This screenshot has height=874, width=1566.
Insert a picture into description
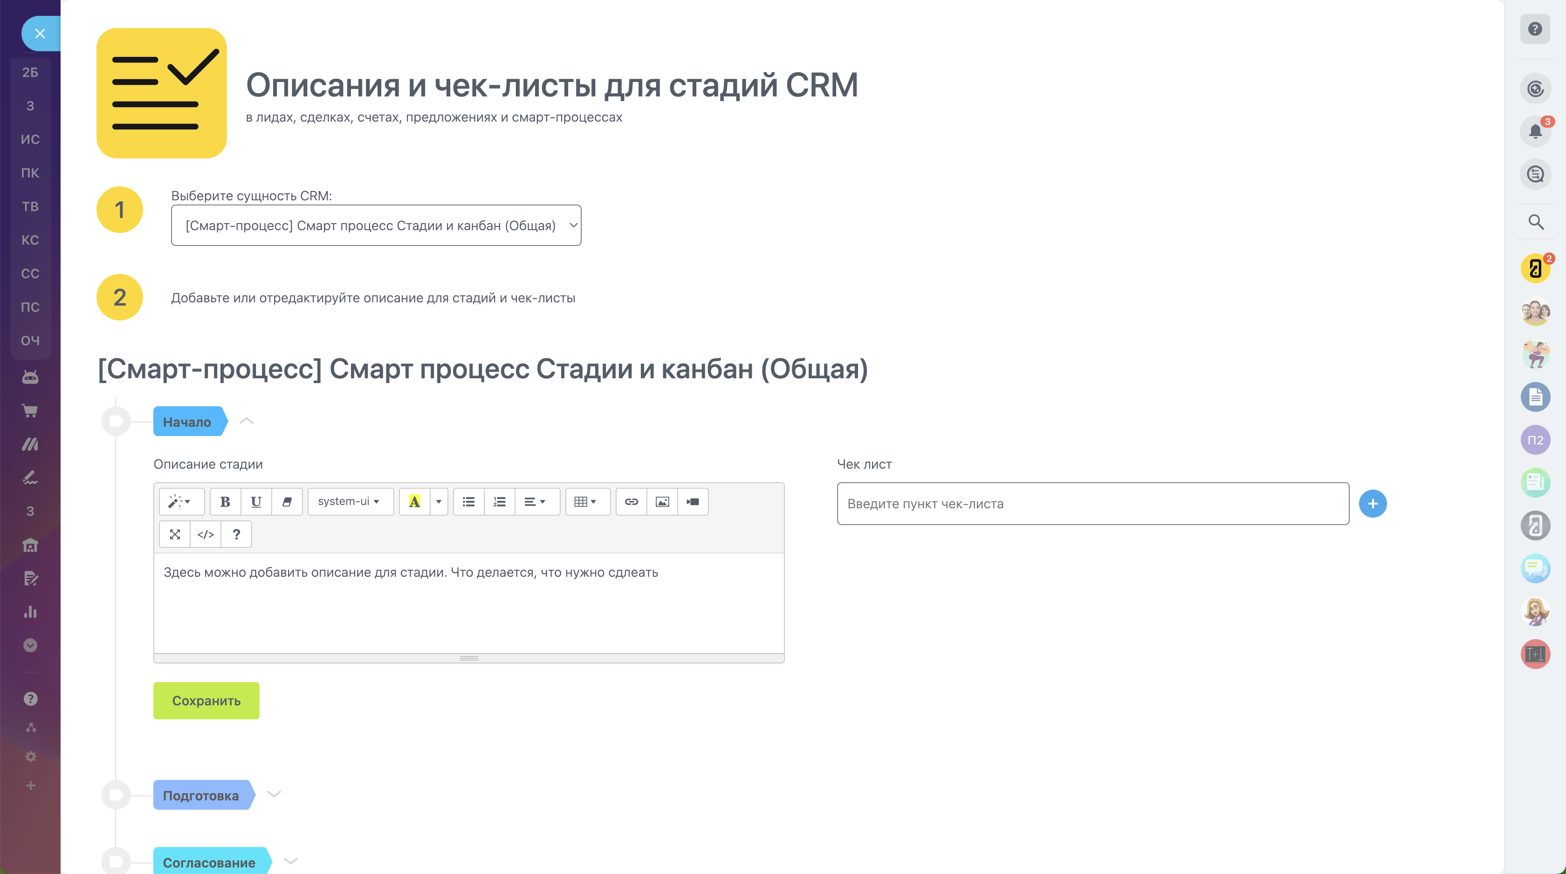(662, 501)
